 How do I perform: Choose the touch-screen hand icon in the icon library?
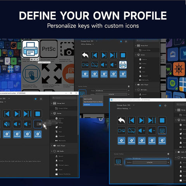[x=31, y=74]
